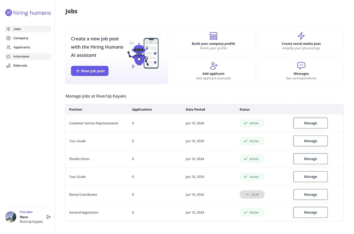Click Active status badge for Shuttle Driver
The image size is (354, 234).
(252, 159)
